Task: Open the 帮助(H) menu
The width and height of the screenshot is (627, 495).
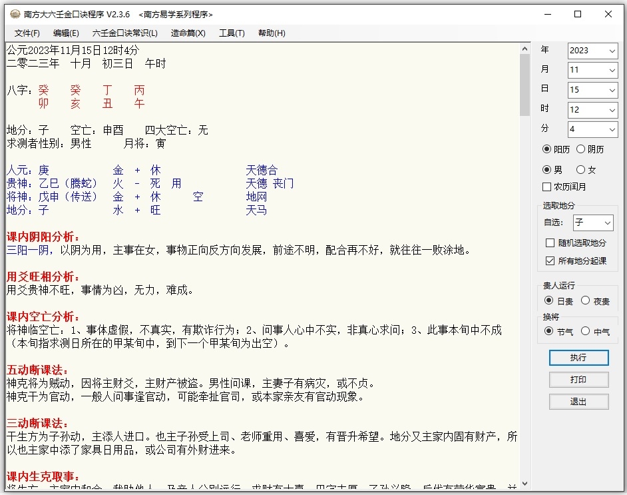Action: 270,33
